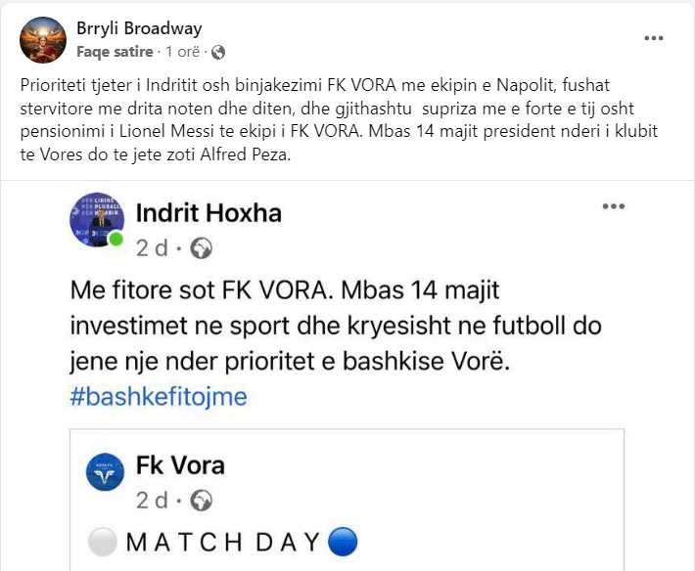Click the green online status dot on Indrit's avatar

(x=116, y=240)
